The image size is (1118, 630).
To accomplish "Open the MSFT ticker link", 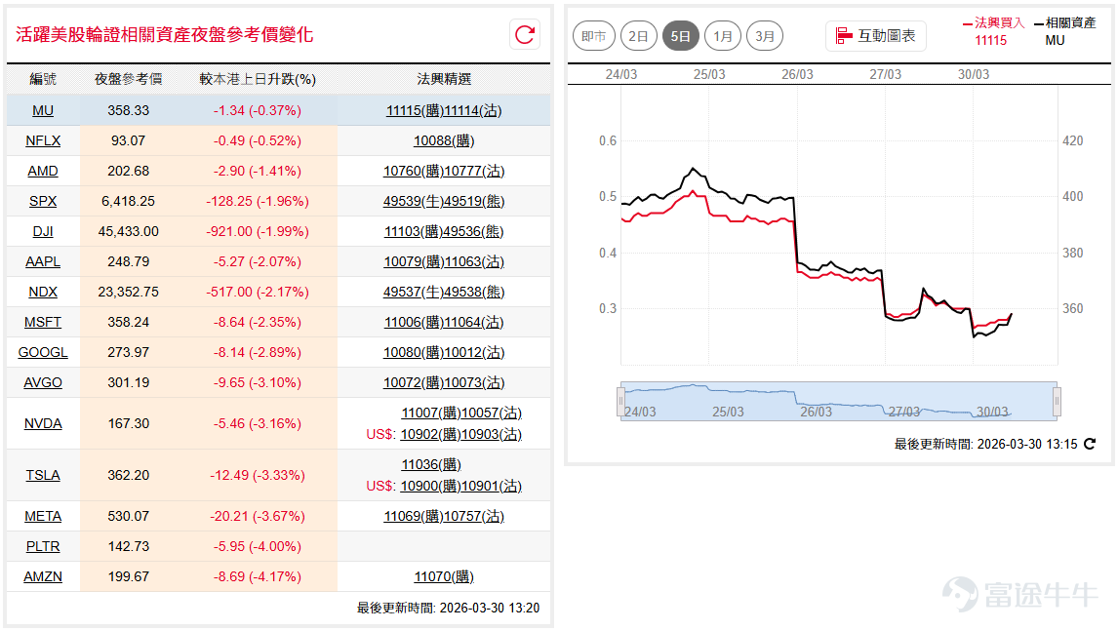I will 43,322.
